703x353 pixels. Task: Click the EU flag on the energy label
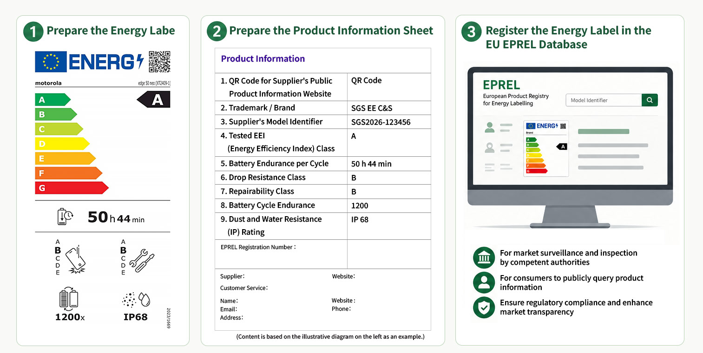pos(51,62)
